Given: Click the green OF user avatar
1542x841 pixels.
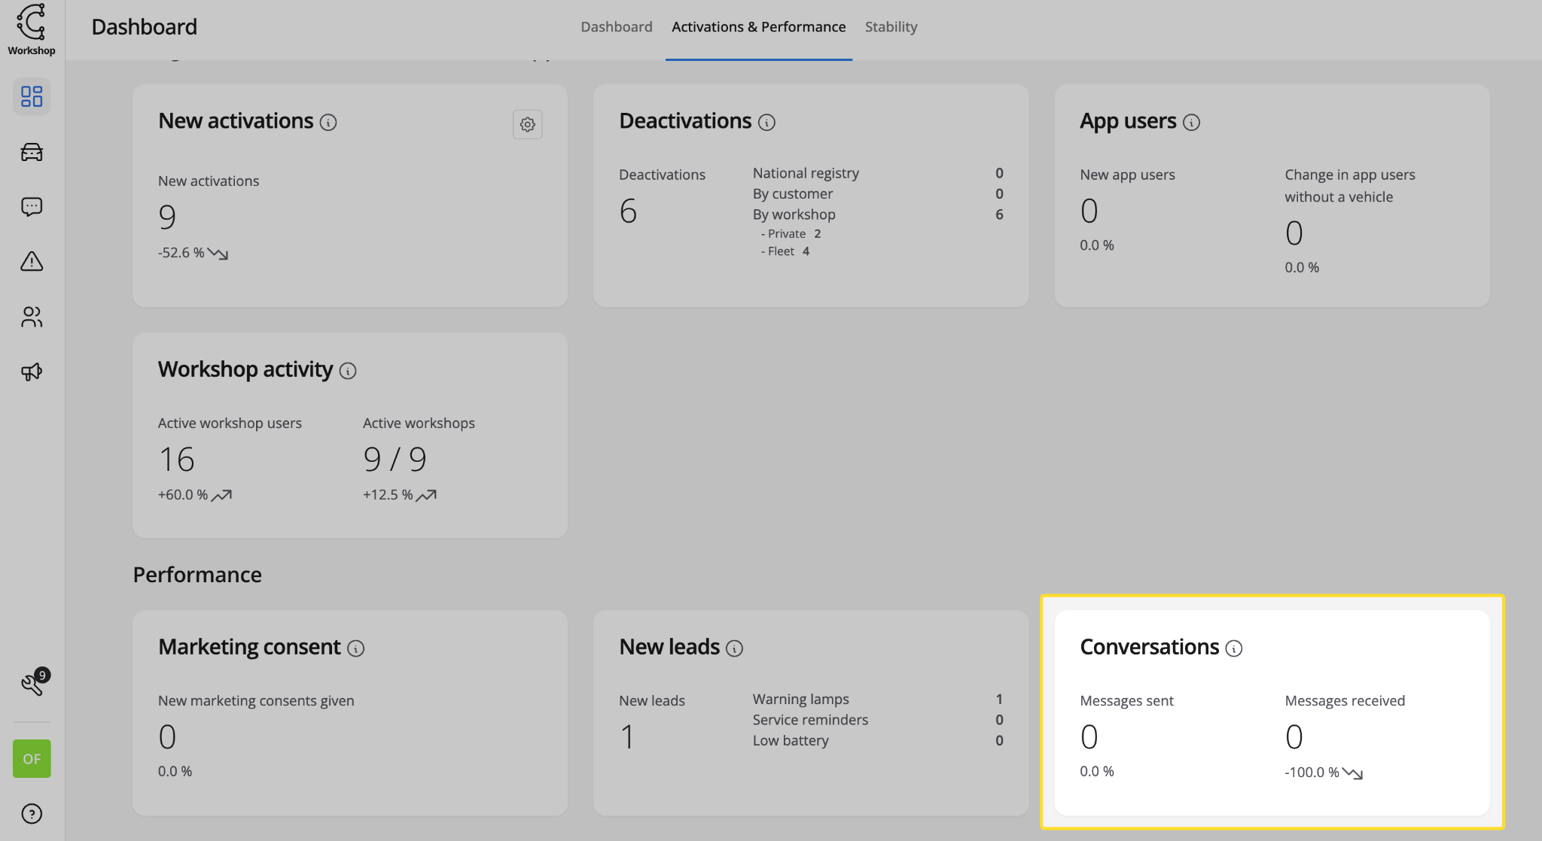Looking at the screenshot, I should (32, 759).
